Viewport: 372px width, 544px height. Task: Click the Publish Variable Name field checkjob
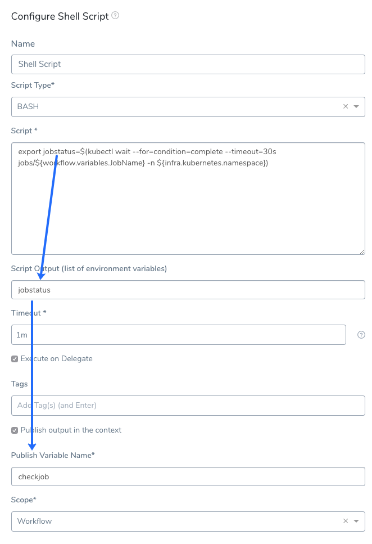[188, 476]
